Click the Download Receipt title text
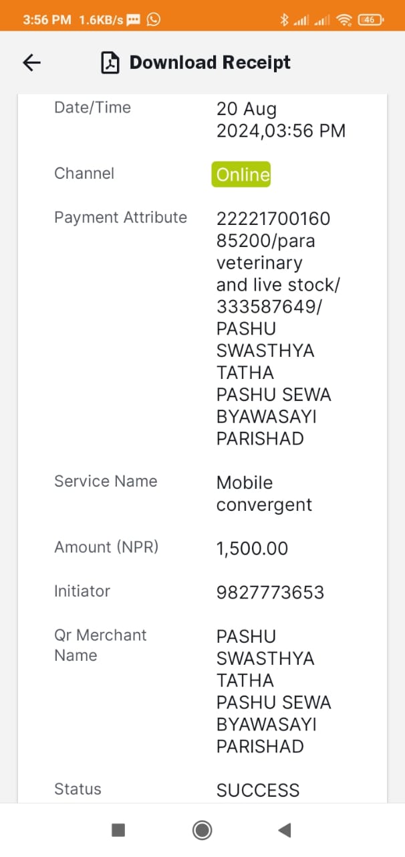 [210, 62]
